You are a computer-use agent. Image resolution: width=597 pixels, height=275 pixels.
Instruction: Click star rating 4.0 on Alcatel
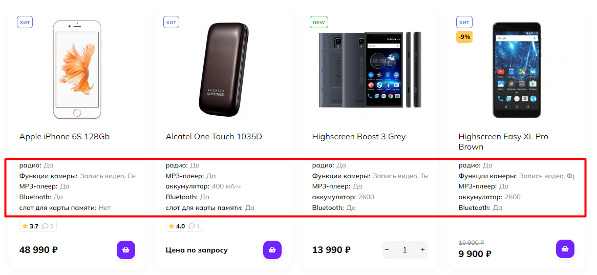coord(177,226)
